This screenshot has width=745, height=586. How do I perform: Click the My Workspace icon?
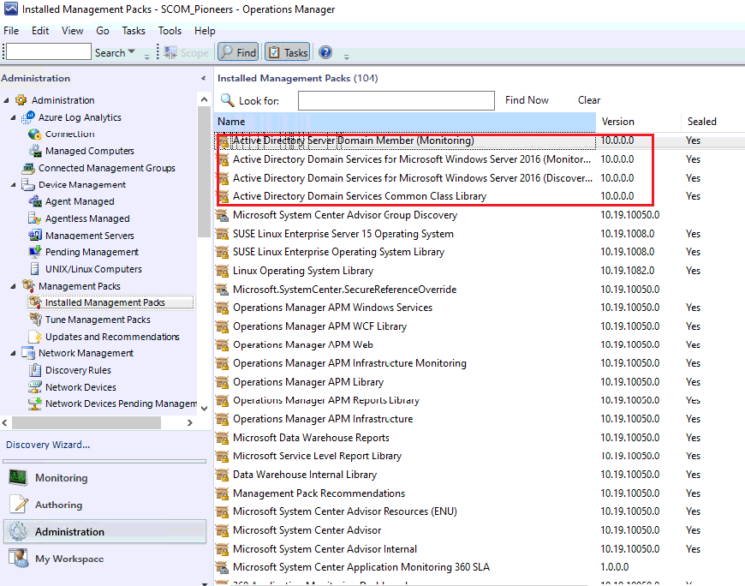[x=19, y=559]
